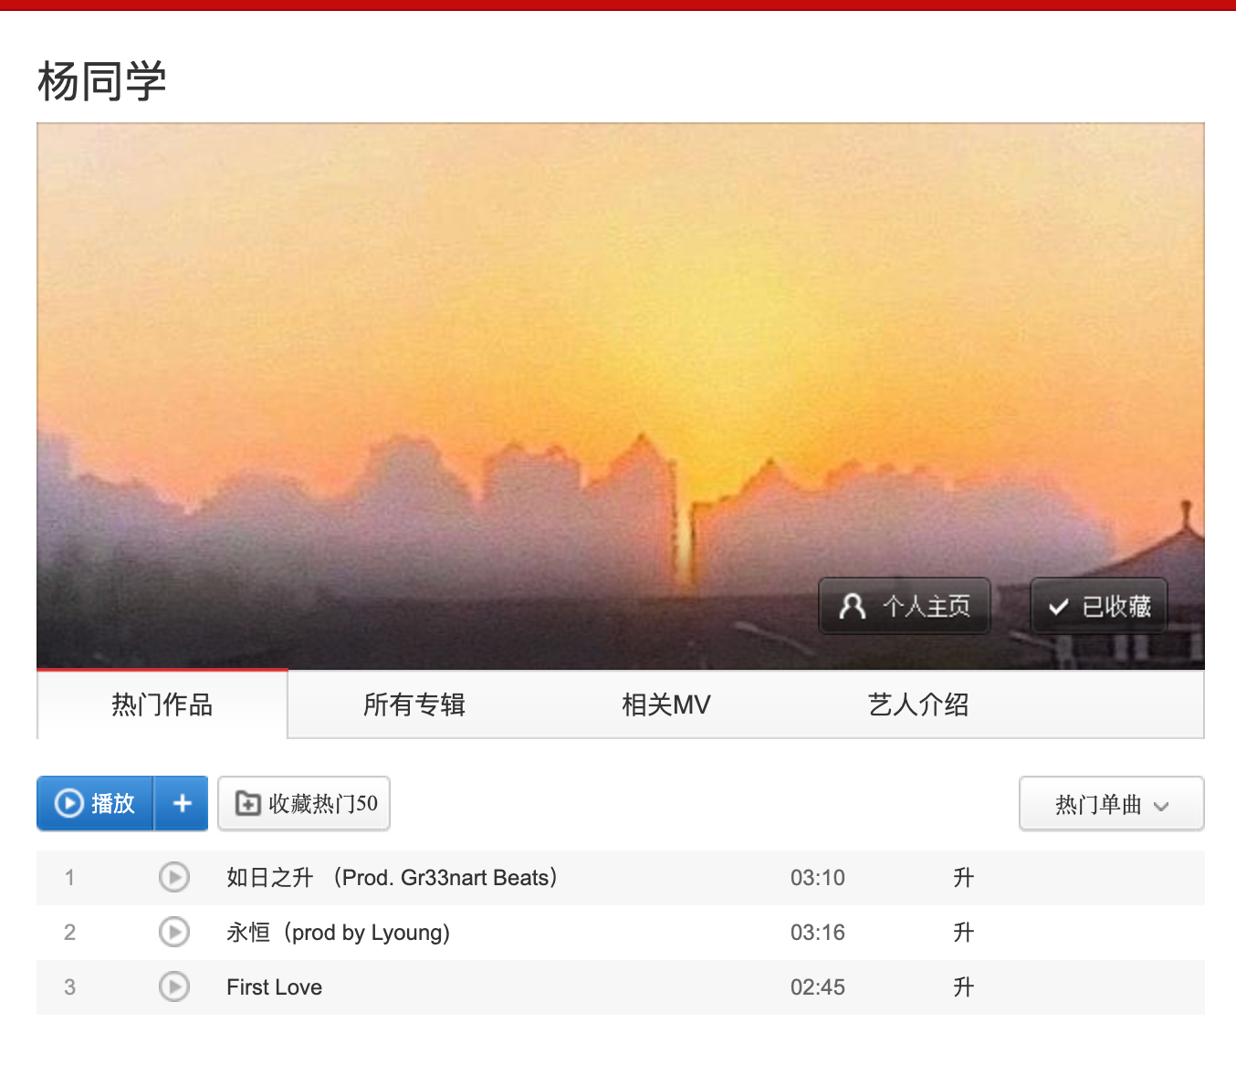This screenshot has height=1075, width=1236.
Task: Open song title 永恒 (prod by Lyoung)
Action: tap(338, 933)
